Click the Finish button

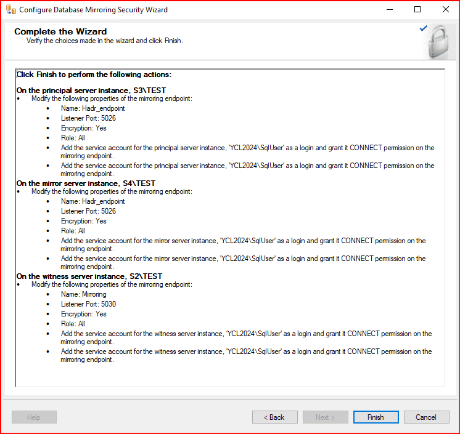pos(376,417)
